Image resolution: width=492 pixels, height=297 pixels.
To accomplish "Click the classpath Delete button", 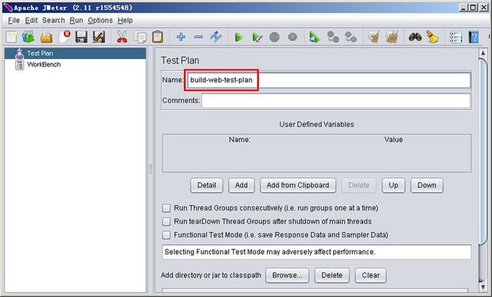I will click(332, 275).
